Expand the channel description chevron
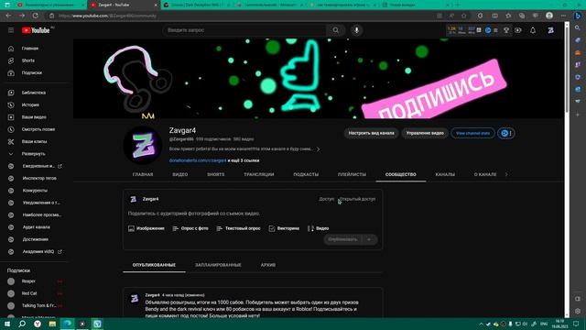The image size is (586, 330). (x=318, y=149)
